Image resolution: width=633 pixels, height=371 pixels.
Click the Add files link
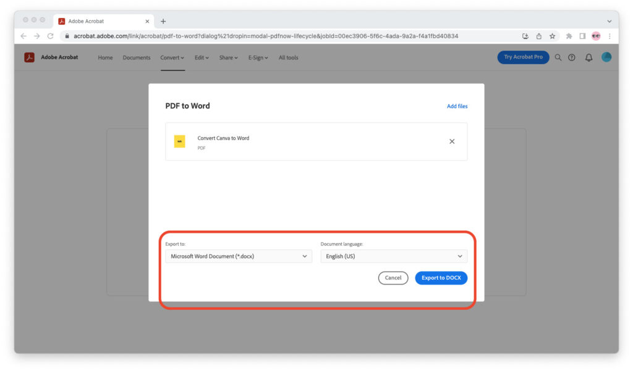457,106
